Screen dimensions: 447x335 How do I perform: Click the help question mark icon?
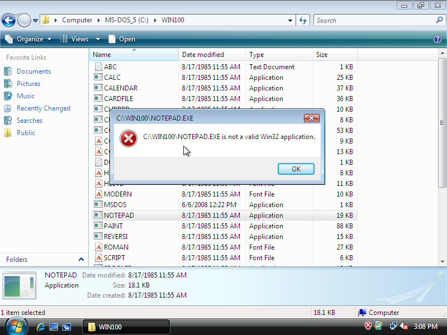438,39
